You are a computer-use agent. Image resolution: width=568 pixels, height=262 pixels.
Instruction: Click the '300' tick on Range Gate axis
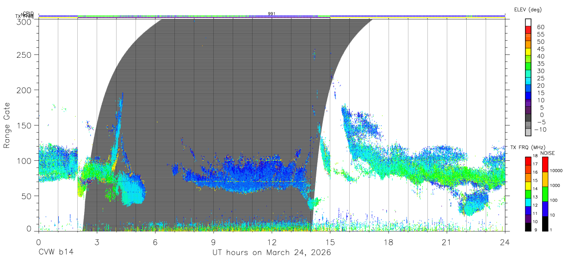click(24, 21)
